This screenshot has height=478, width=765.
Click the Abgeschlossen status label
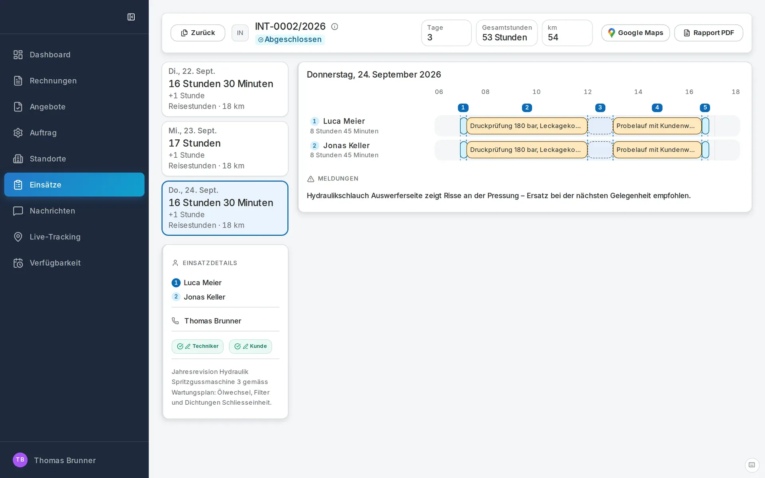pos(290,39)
